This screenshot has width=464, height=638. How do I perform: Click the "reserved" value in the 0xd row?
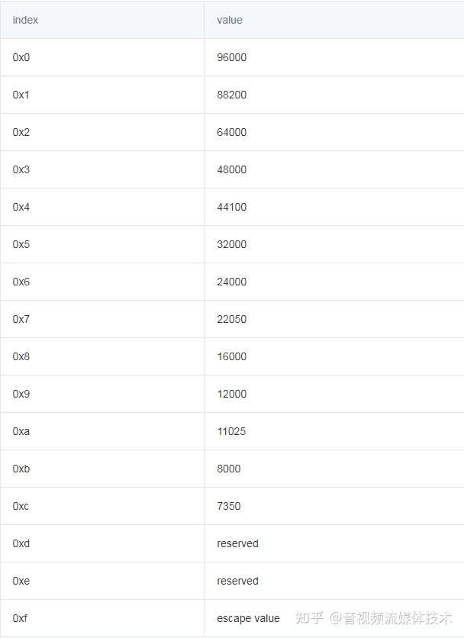click(x=237, y=543)
